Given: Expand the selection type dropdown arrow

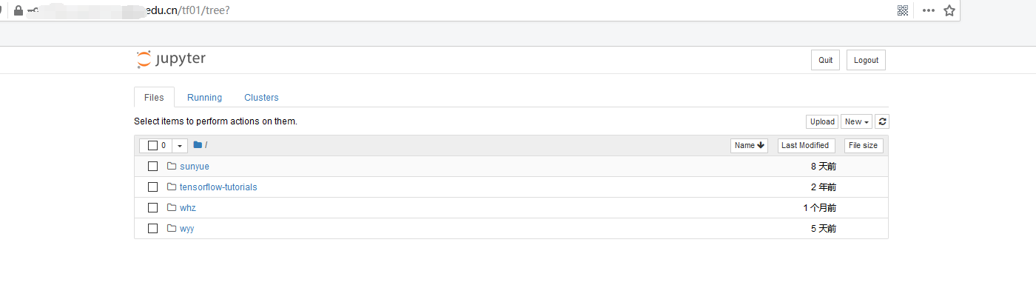Looking at the screenshot, I should point(180,145).
